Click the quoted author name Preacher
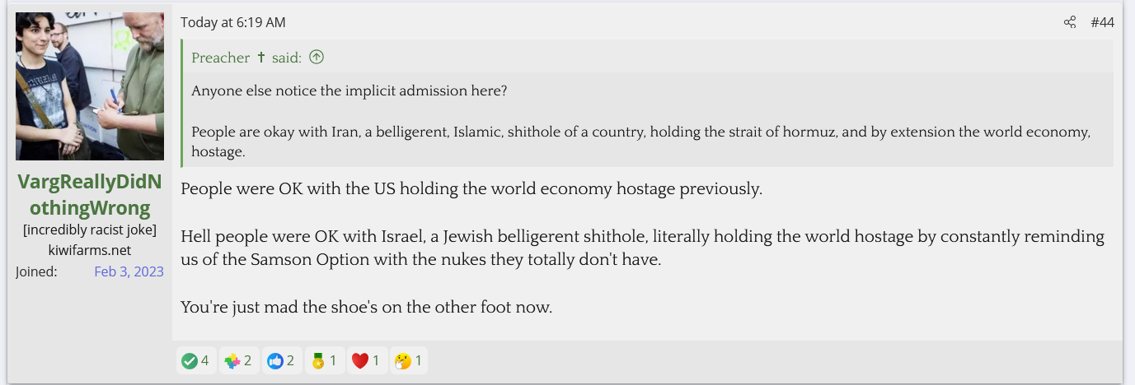Viewport: 1135px width, 385px height. click(x=220, y=58)
